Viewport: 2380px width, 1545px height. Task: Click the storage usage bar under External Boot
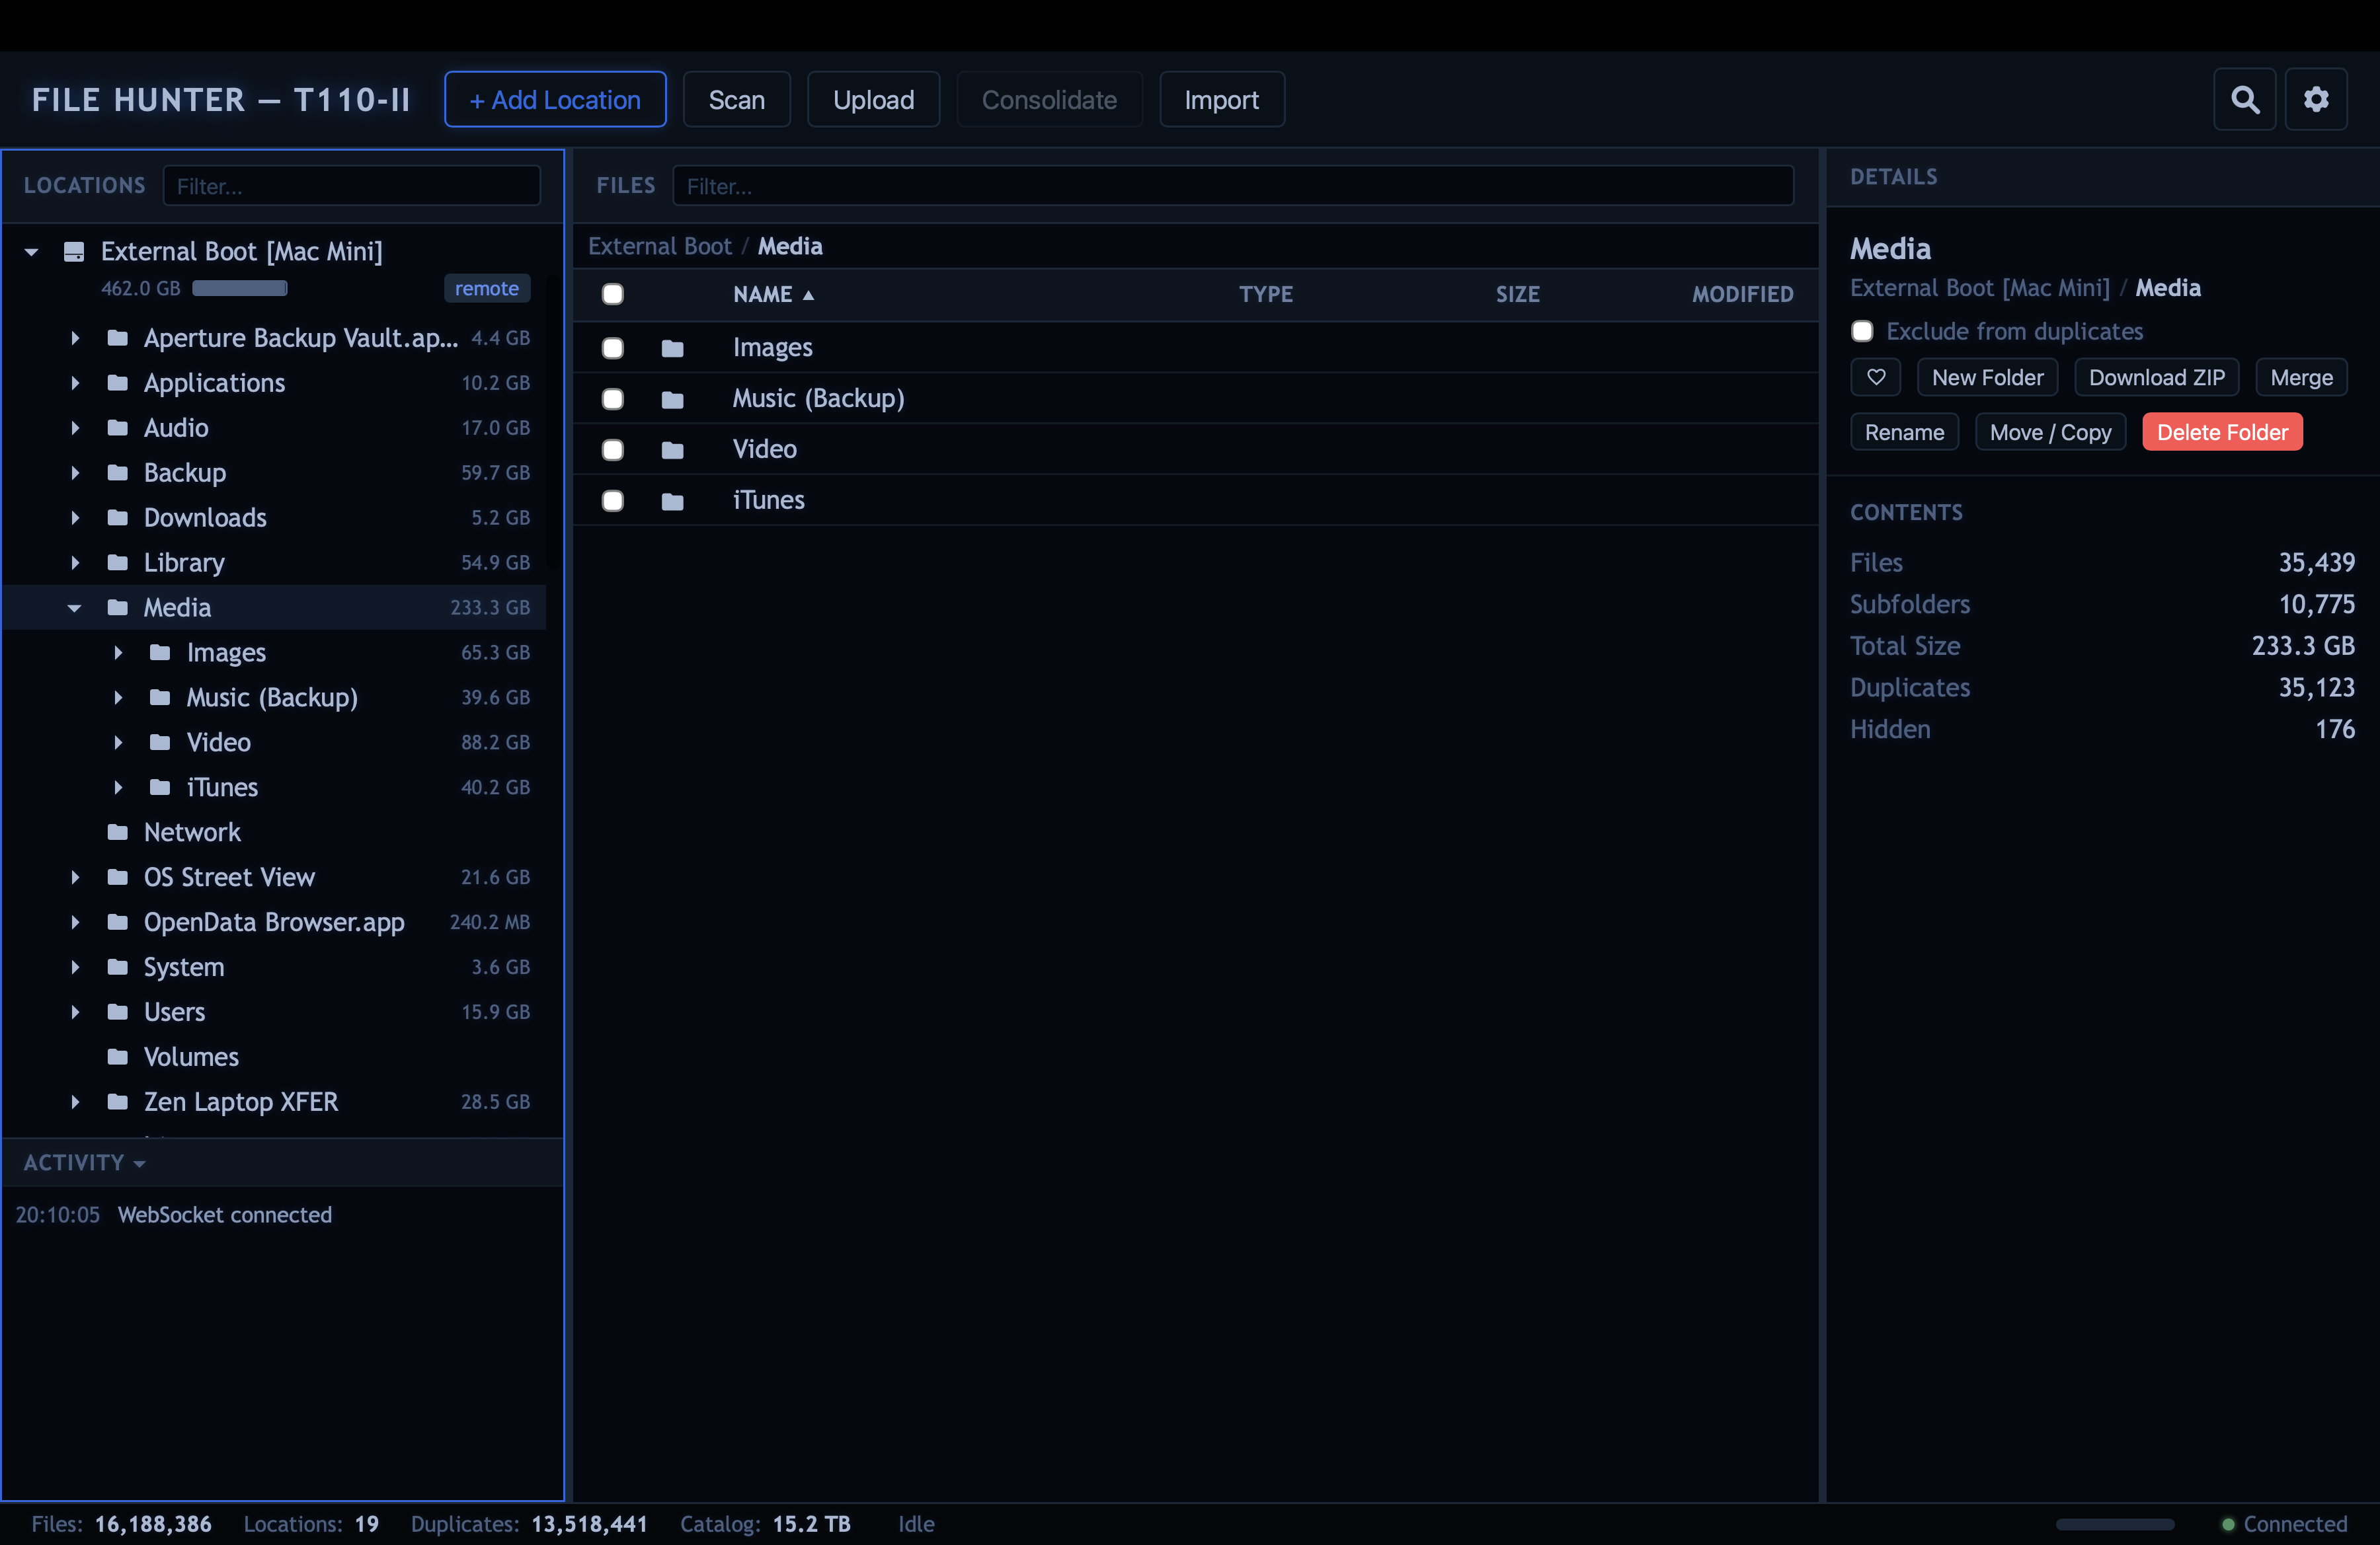(240, 288)
